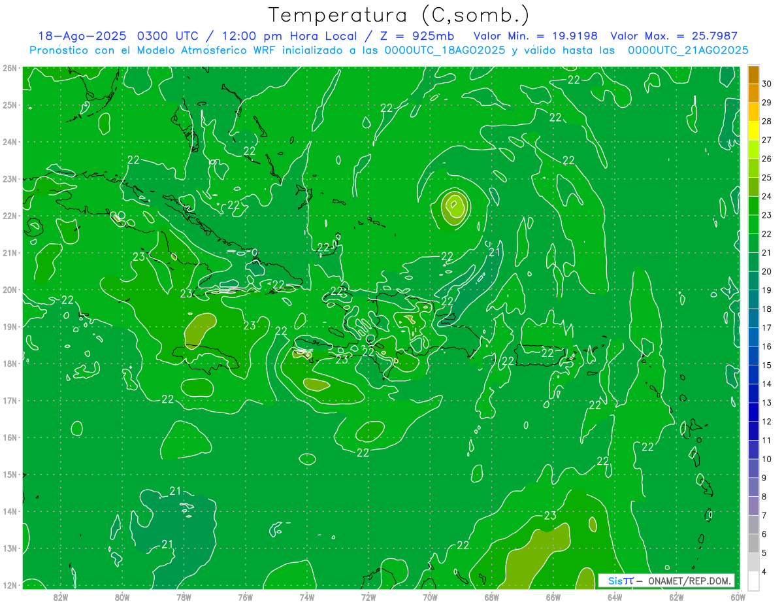Click legend value 19
The height and width of the screenshot is (606, 784).
[x=766, y=290]
